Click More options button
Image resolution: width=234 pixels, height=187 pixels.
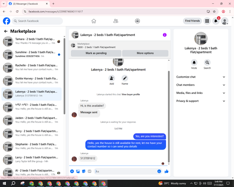click(x=145, y=53)
